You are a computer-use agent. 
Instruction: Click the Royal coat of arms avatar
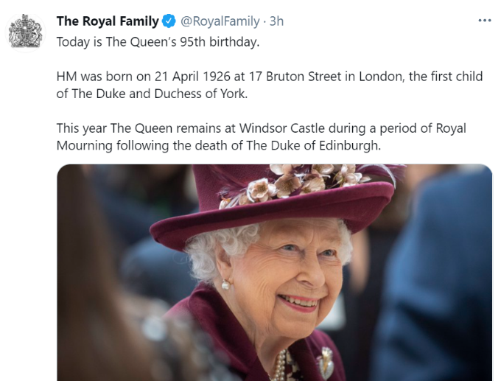click(26, 34)
